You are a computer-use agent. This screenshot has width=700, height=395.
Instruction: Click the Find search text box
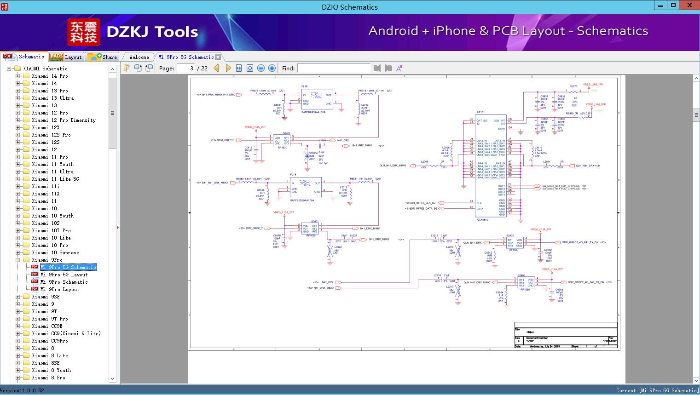pos(334,68)
